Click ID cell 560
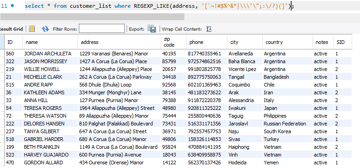This screenshot has height=168, width=360. coord(10,54)
